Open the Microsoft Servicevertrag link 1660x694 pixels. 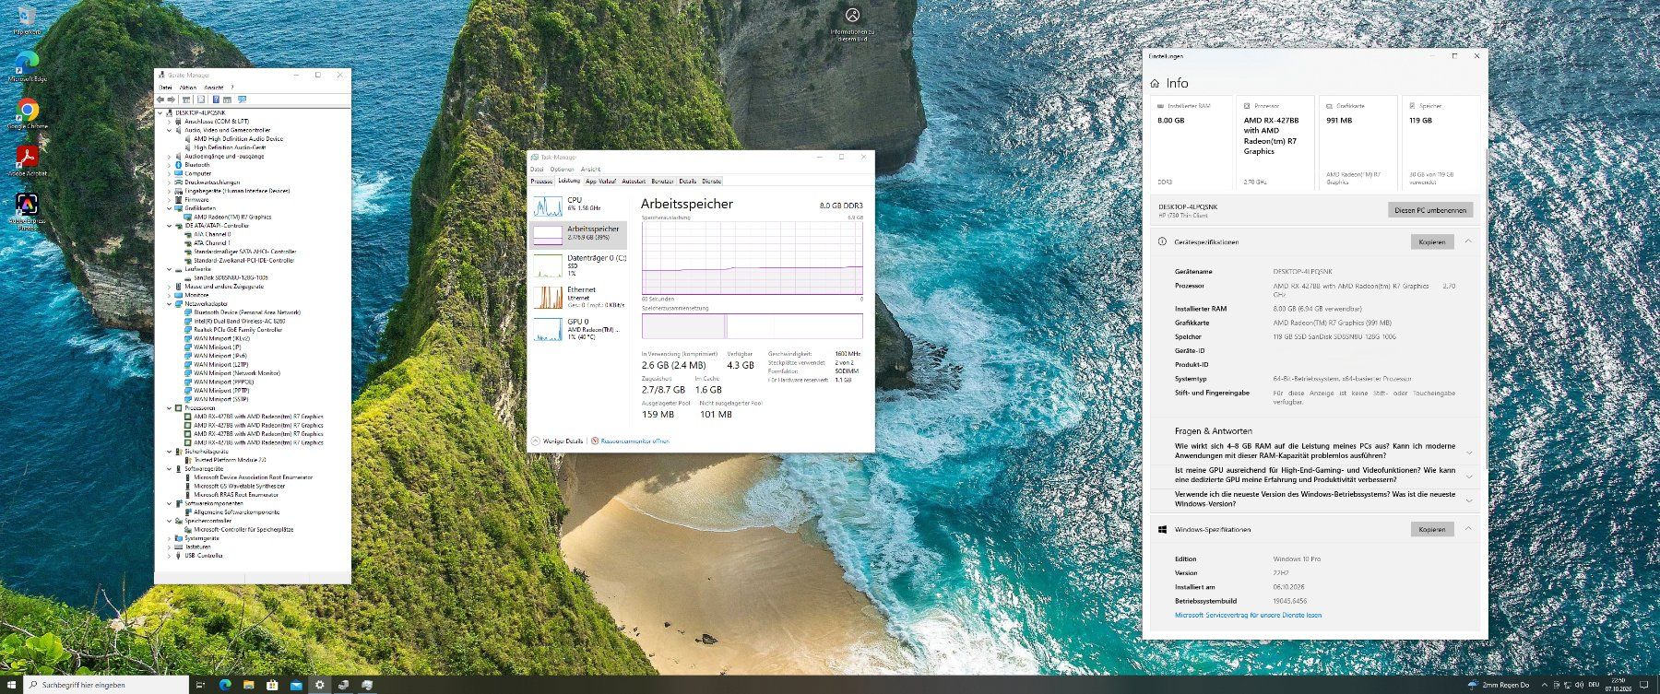(x=1248, y=615)
